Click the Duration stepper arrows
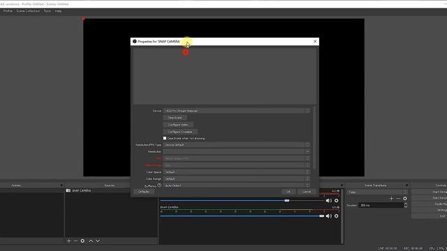 click(x=405, y=205)
